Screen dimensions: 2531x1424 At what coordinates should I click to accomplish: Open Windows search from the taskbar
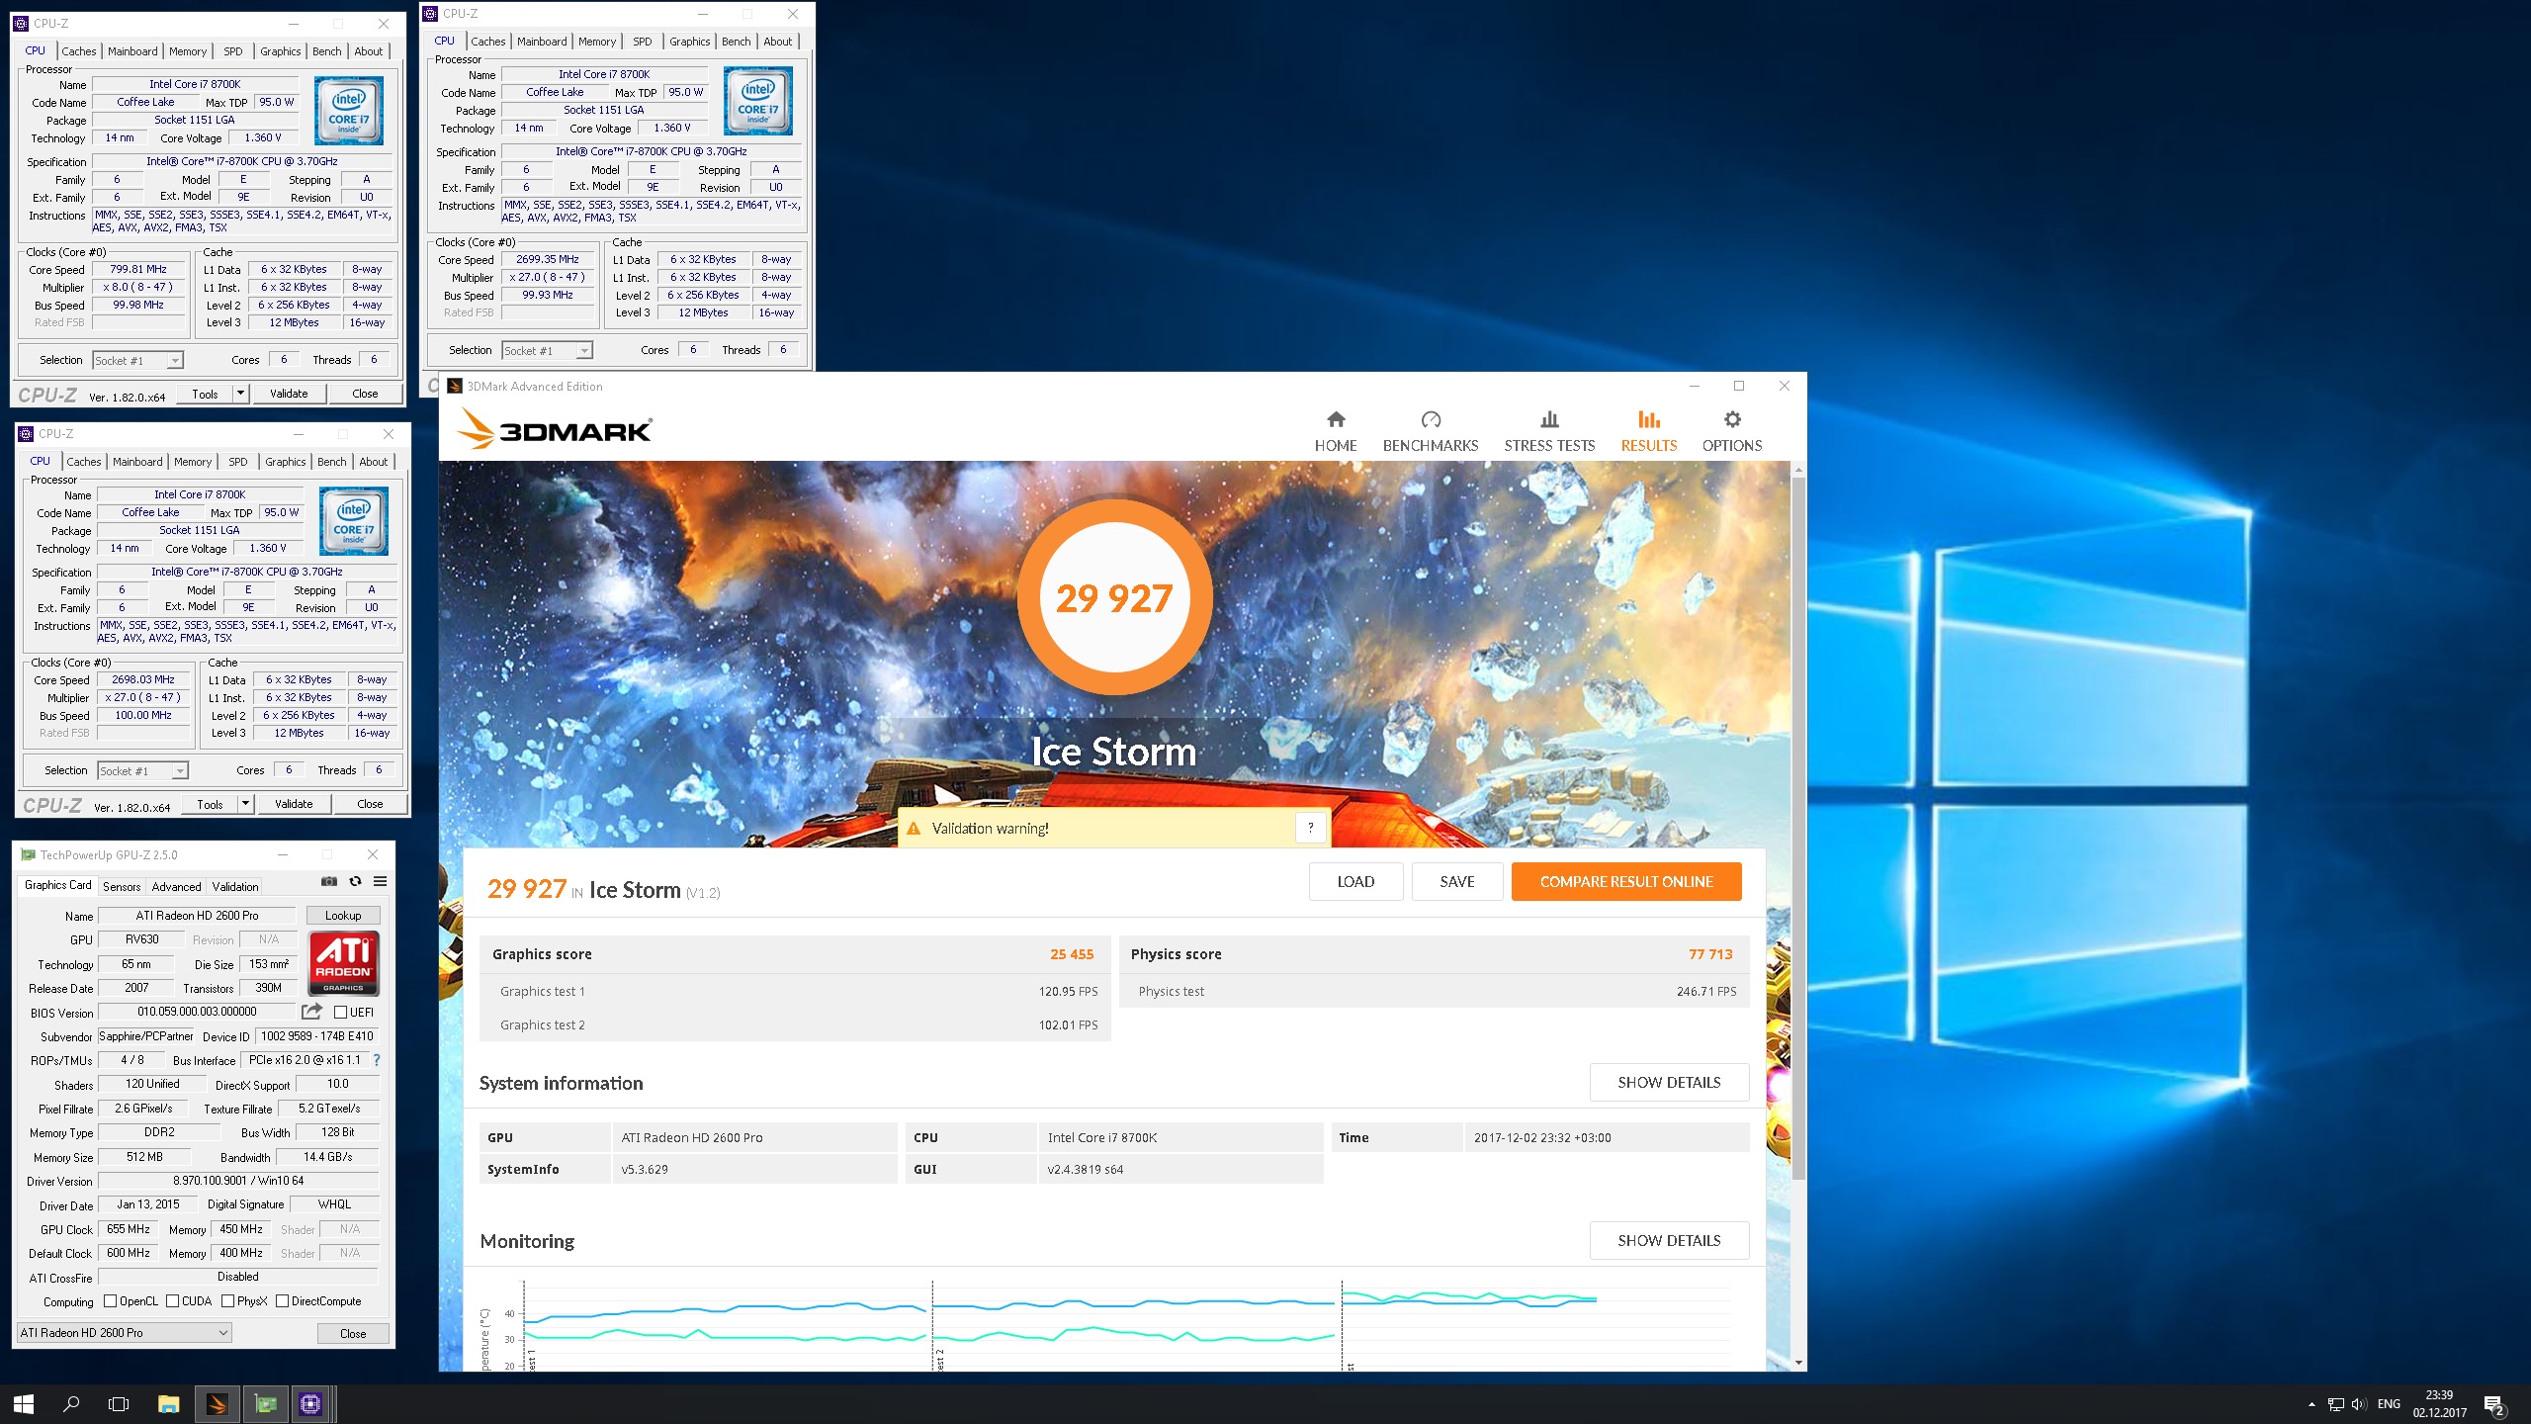pos(71,1404)
